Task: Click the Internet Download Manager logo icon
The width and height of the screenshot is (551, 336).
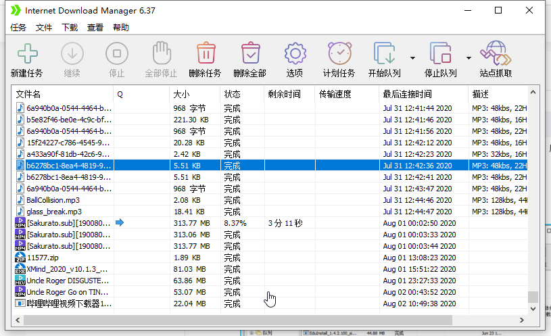Action: 16,10
